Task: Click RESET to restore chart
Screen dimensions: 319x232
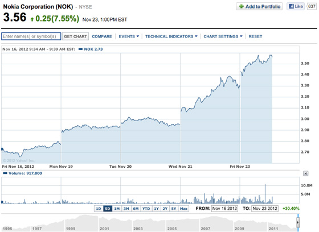Action: click(255, 36)
